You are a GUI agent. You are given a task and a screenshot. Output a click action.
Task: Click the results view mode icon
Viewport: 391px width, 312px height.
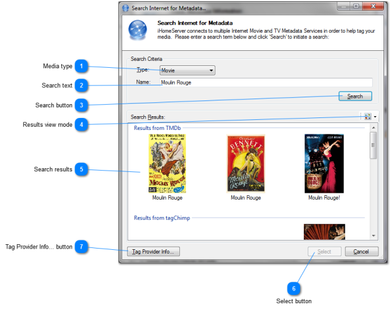368,116
